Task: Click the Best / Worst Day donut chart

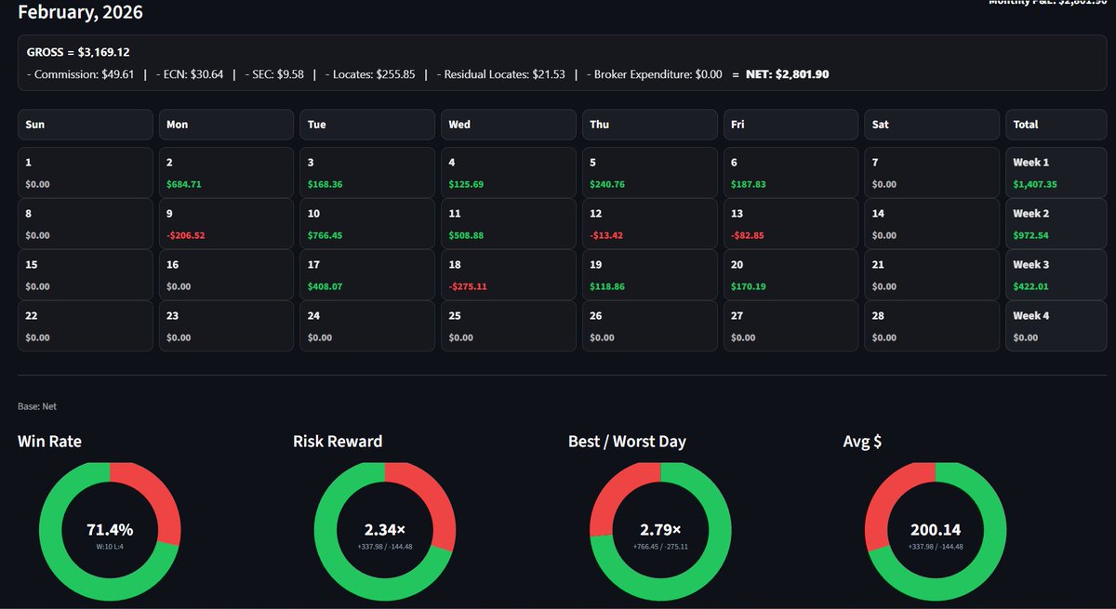Action: click(x=660, y=532)
